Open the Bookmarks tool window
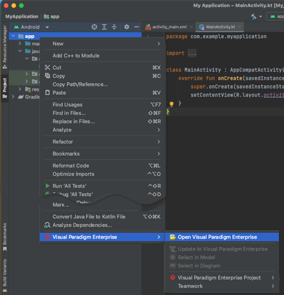 click(x=4, y=237)
